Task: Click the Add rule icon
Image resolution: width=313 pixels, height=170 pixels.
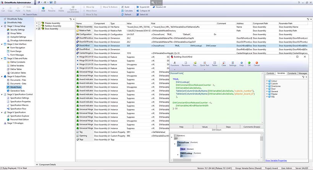Action: (43, 9)
